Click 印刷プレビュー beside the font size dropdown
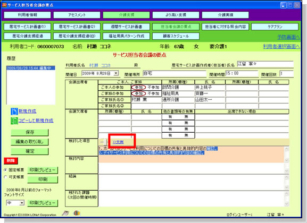Image resolution: width=307 pixels, height=223 pixels. click(43, 203)
